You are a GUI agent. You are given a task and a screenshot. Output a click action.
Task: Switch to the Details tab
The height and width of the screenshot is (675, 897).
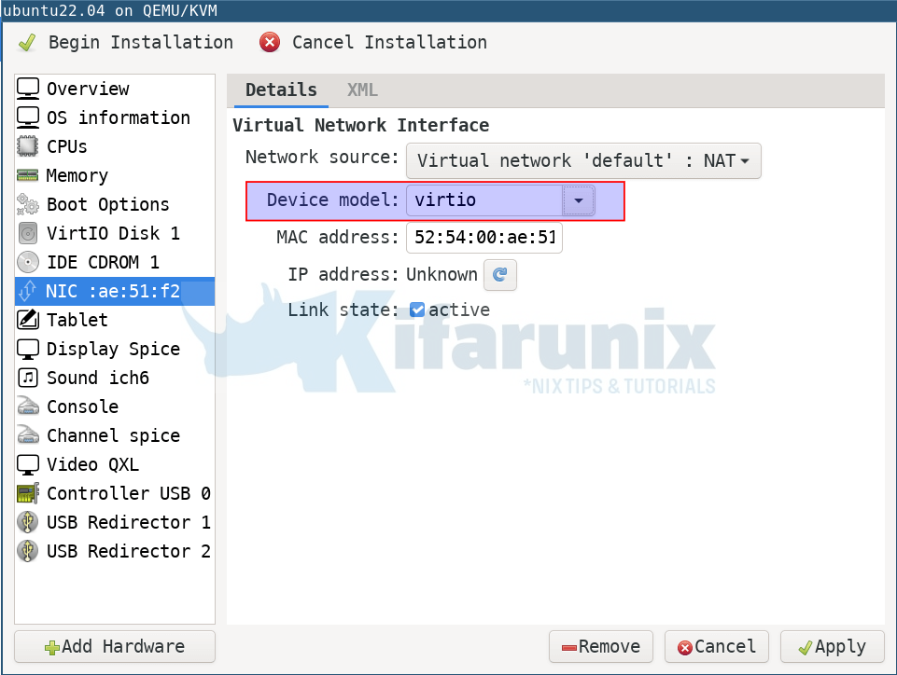(280, 90)
